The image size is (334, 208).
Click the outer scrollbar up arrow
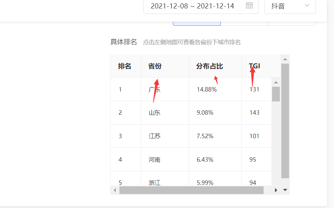click(x=285, y=59)
